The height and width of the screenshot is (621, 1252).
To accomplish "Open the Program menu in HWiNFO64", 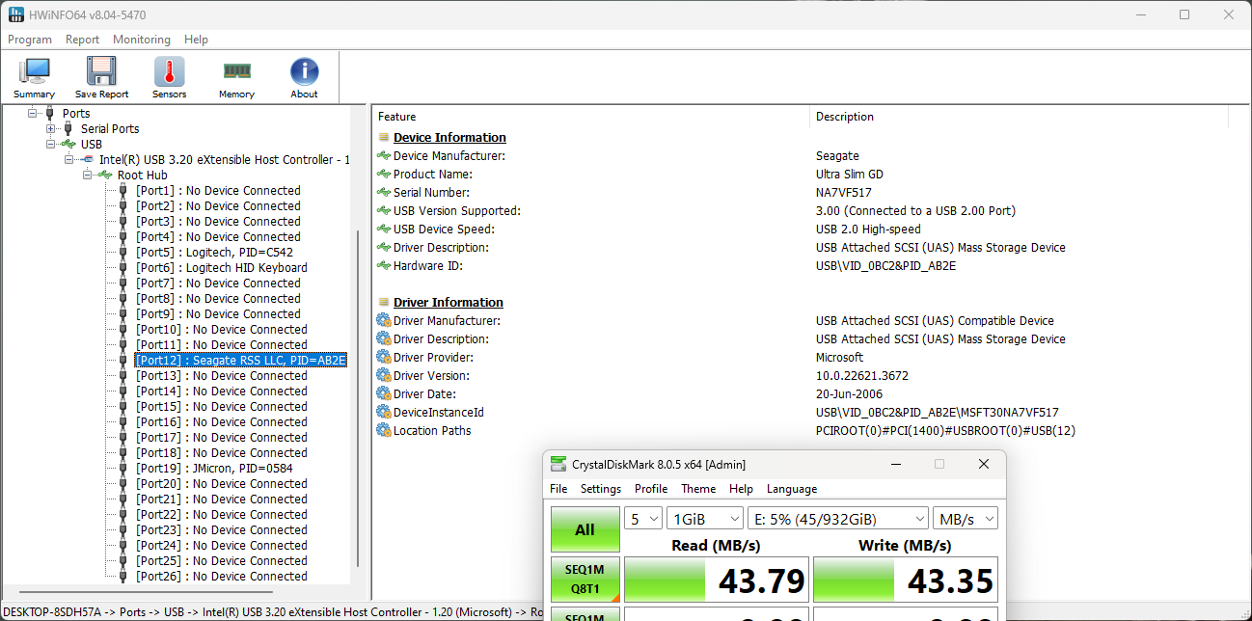I will pyautogui.click(x=30, y=40).
